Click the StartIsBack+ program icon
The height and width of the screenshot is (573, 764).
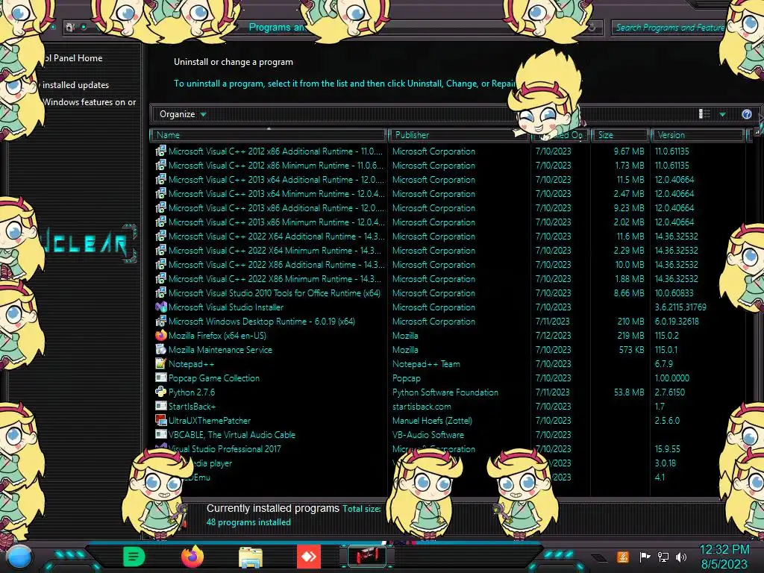pos(161,406)
